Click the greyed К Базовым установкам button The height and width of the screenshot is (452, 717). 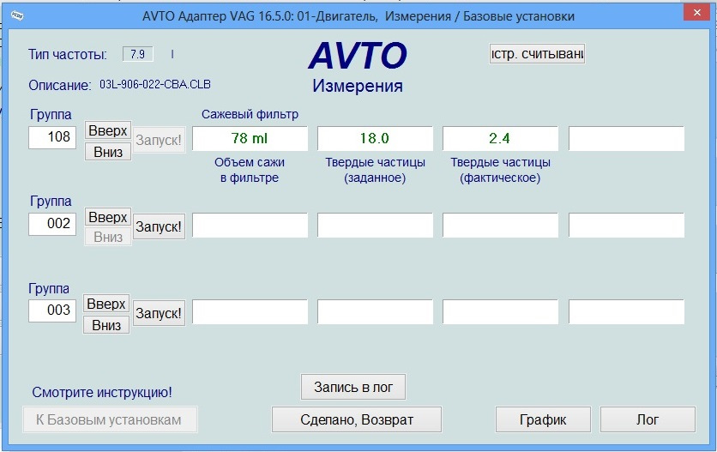click(110, 419)
